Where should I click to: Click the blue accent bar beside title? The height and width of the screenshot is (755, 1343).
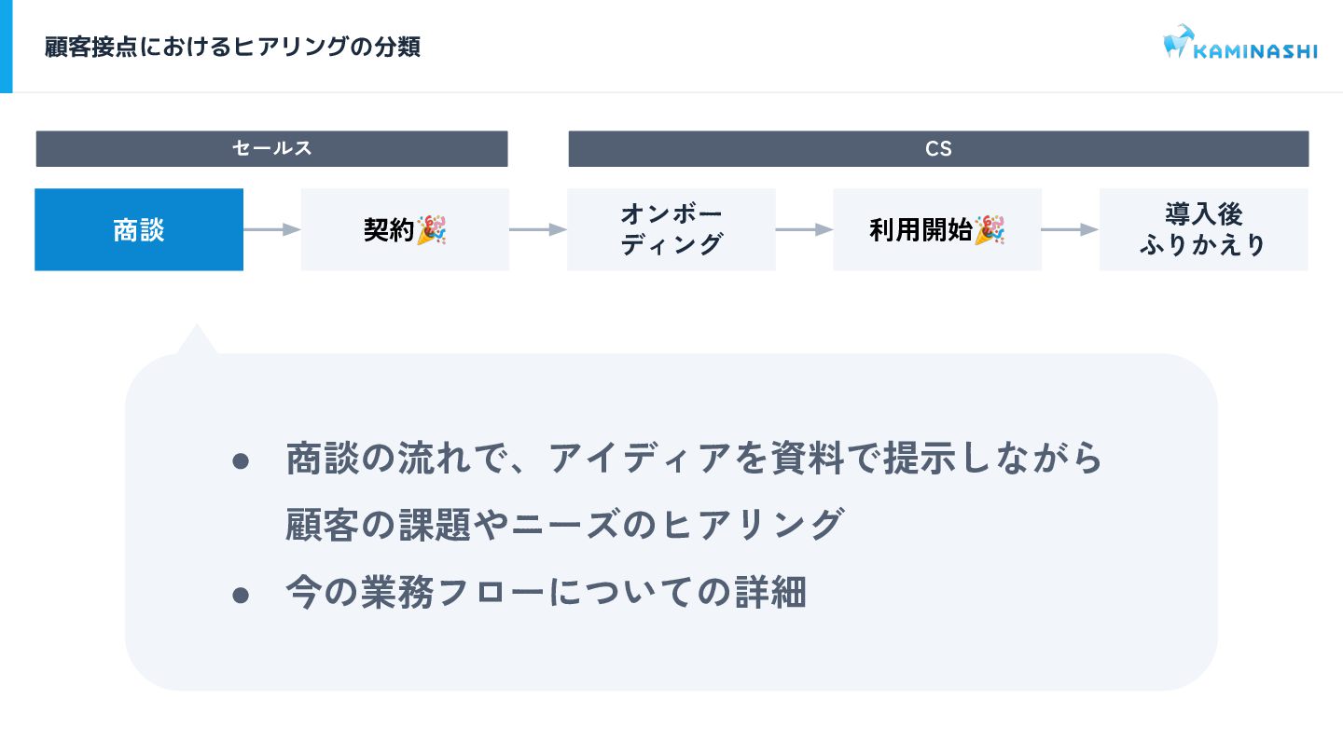point(6,47)
